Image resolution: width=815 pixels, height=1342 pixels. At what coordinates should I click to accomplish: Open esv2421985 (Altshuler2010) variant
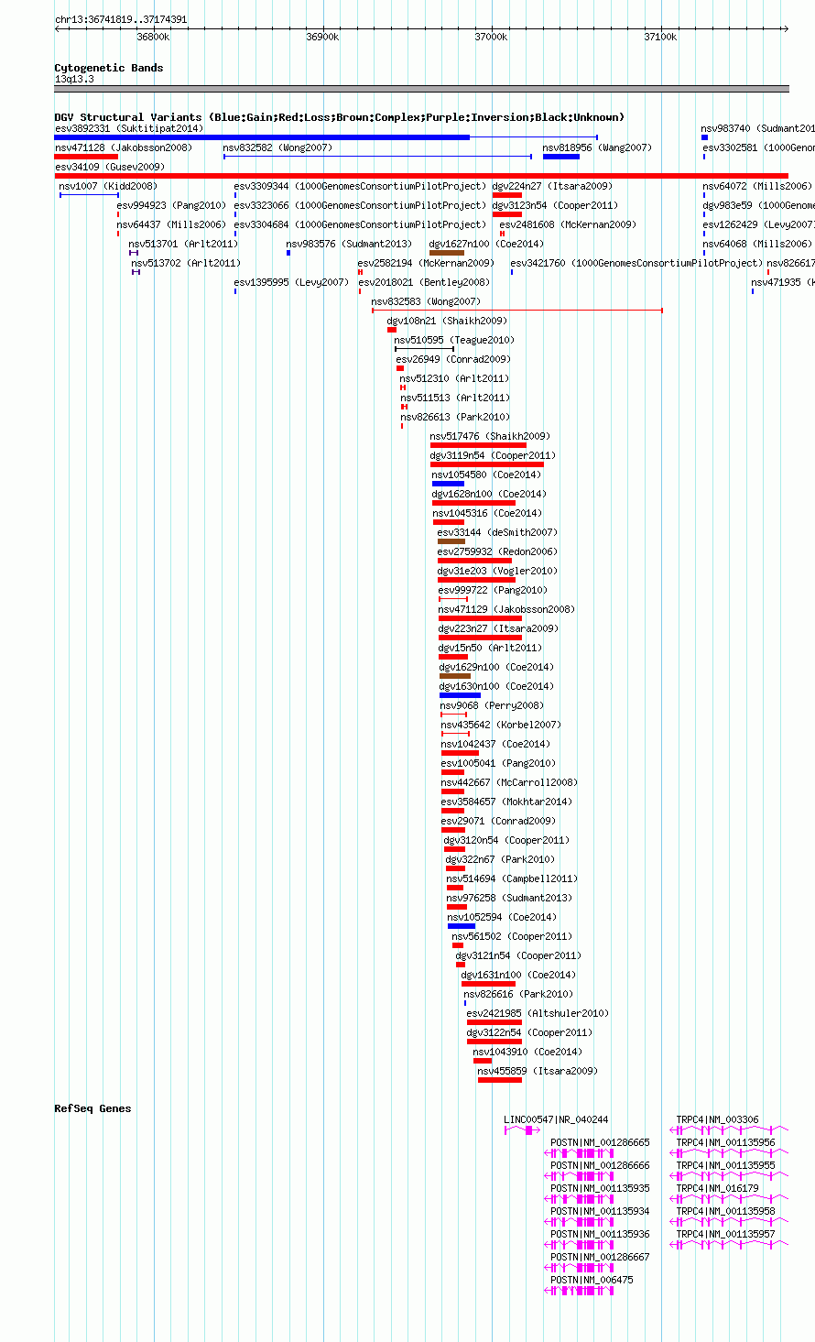tap(538, 1014)
